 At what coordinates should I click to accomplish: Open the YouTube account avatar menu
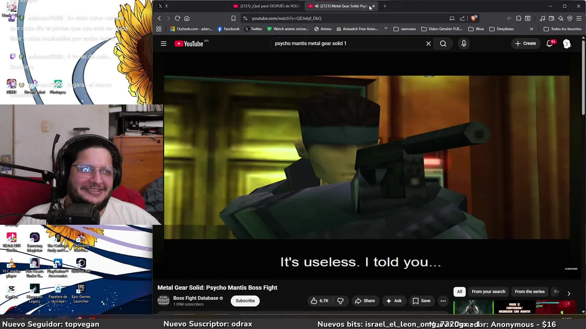click(567, 43)
